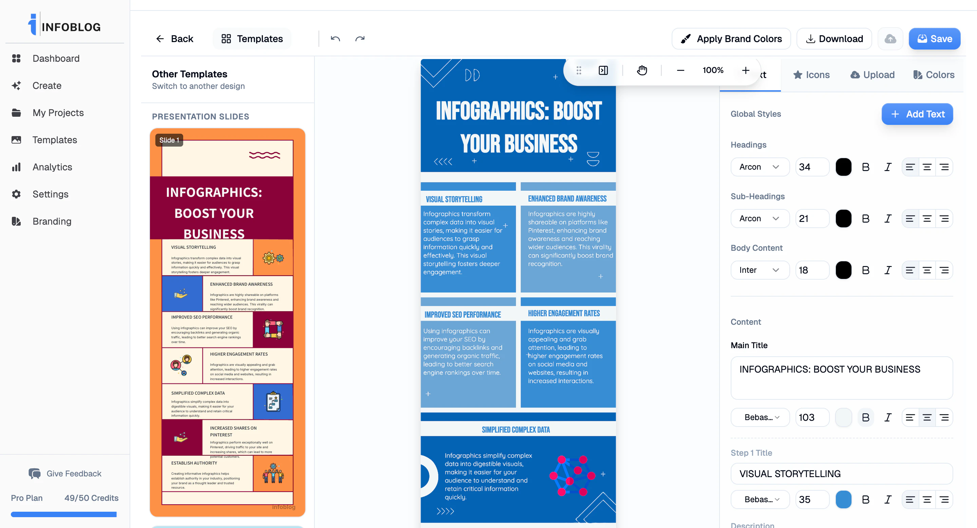The width and height of the screenshot is (977, 528).
Task: Zoom out of the canvas
Action: click(680, 70)
